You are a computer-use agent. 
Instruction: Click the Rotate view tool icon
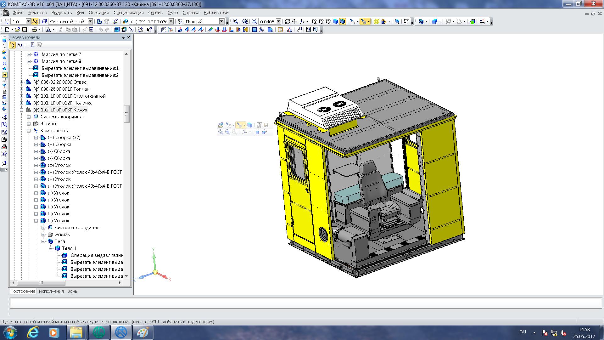coord(287,21)
